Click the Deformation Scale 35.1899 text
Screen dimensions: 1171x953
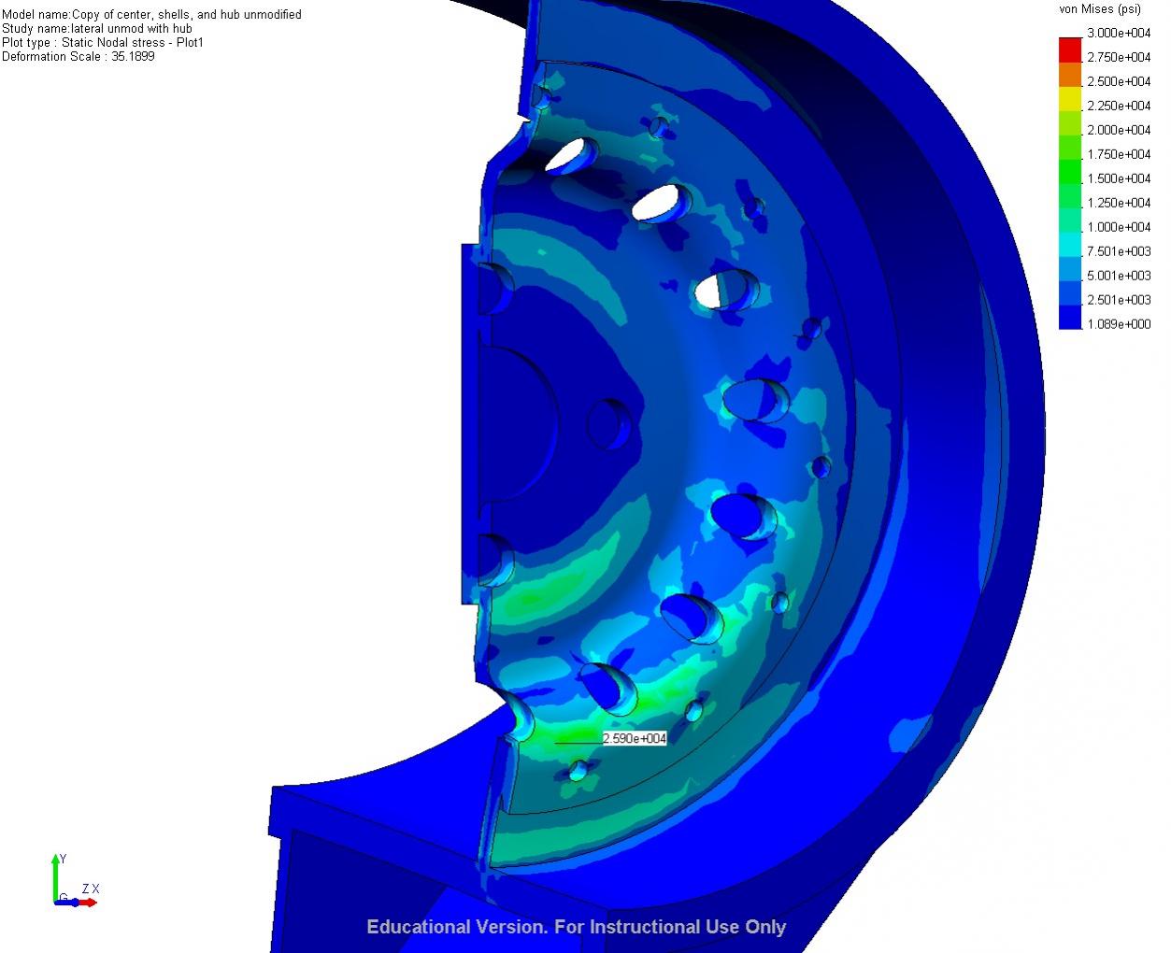pos(79,57)
